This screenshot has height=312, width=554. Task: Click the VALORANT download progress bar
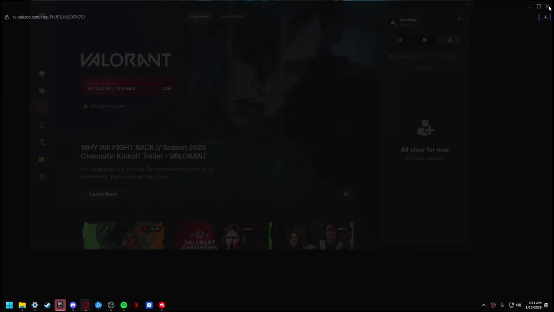pos(129,87)
